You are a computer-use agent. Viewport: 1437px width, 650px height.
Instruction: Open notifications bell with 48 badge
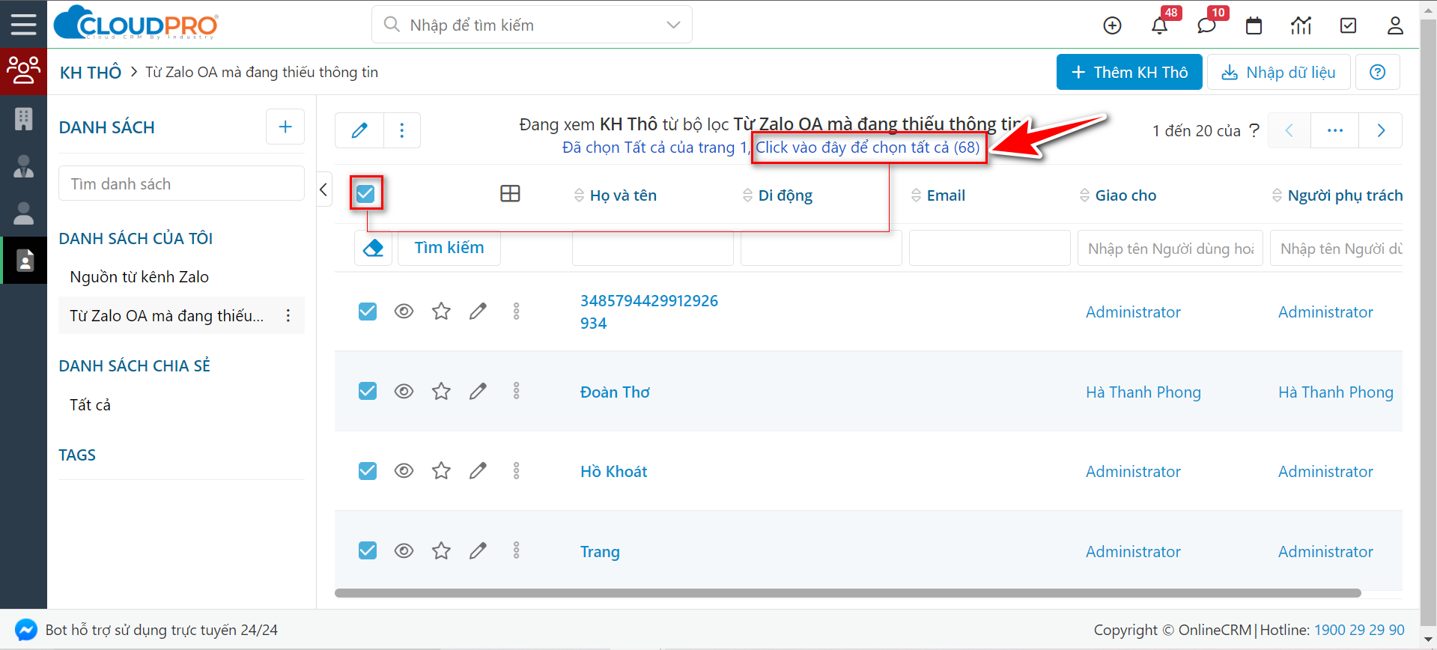(1159, 25)
